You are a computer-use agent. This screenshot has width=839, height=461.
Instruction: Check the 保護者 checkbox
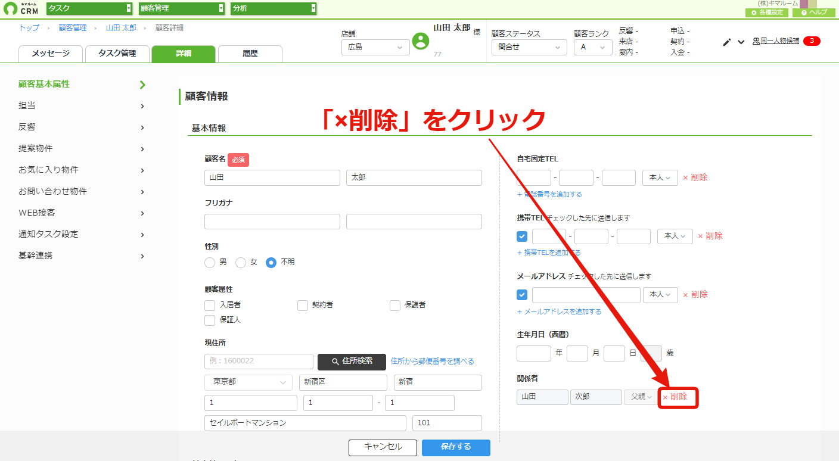pos(395,305)
